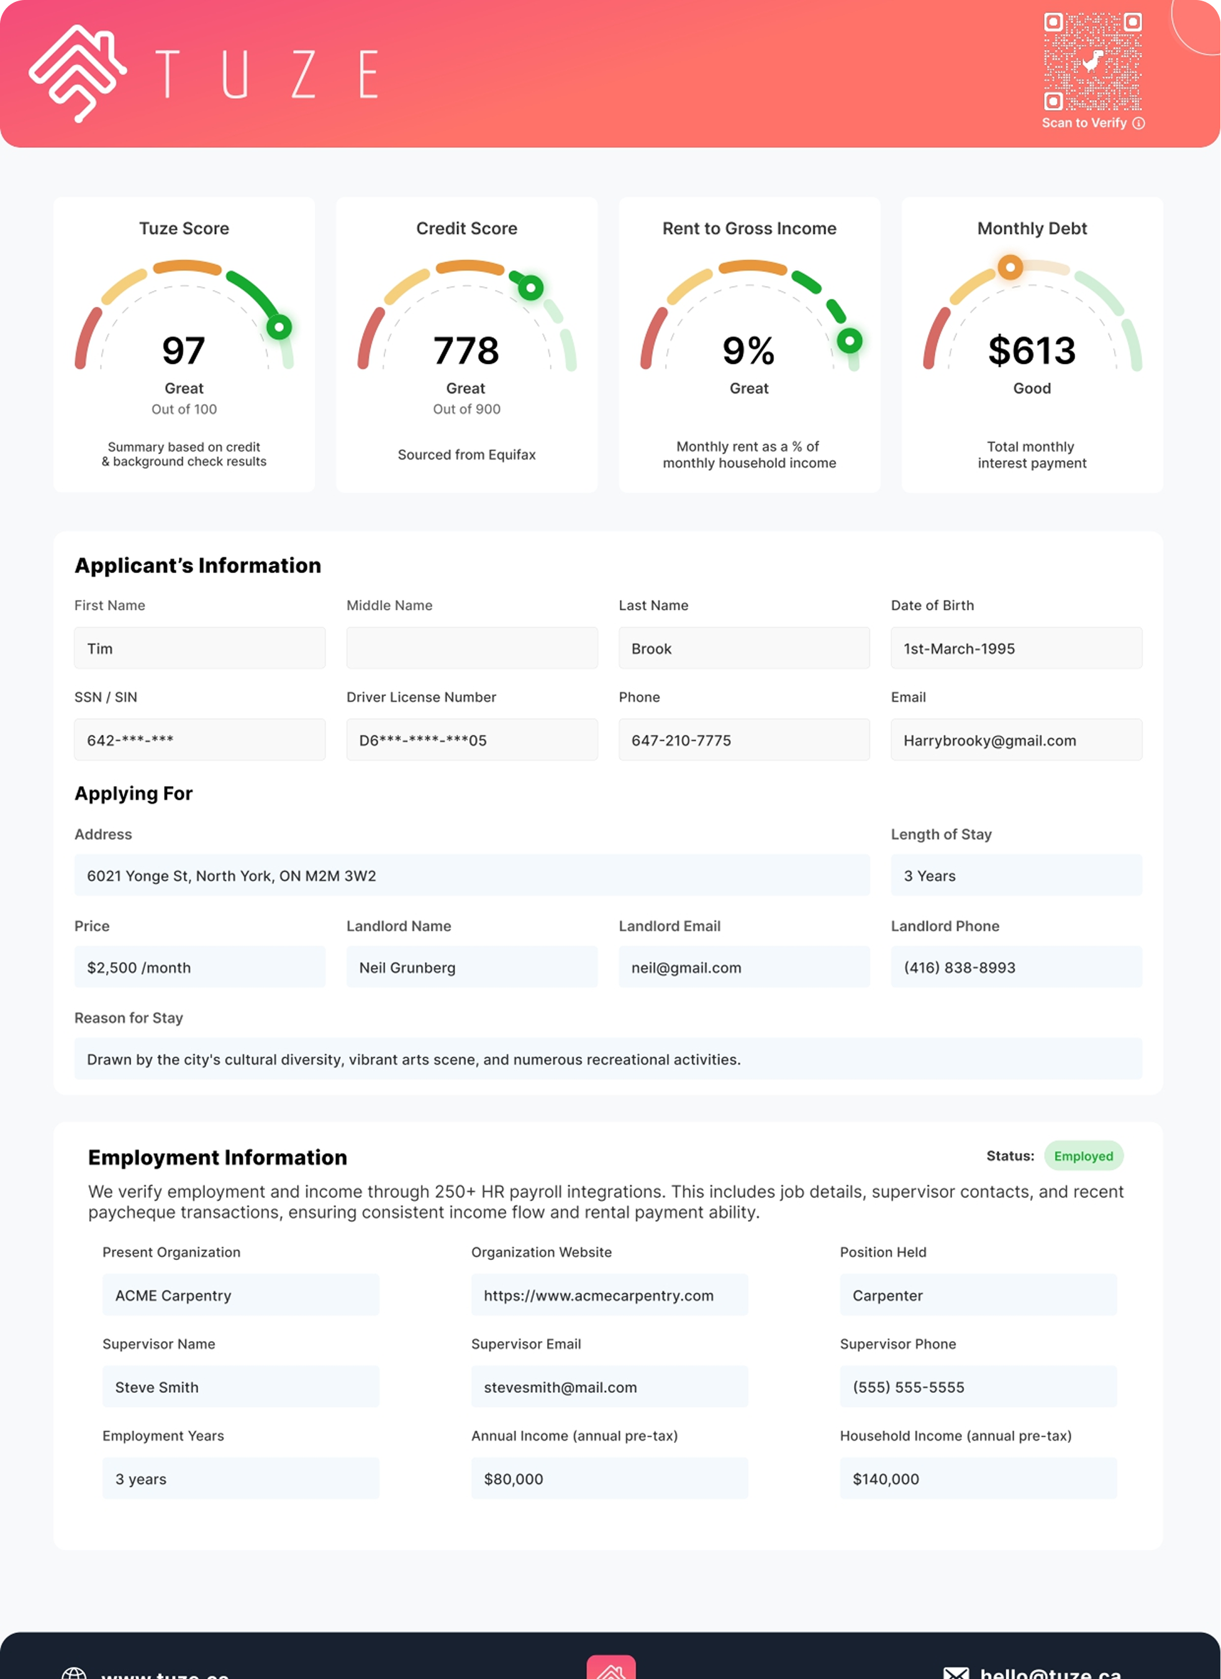Click the First Name field showing Tim
The image size is (1221, 1679).
pos(199,648)
